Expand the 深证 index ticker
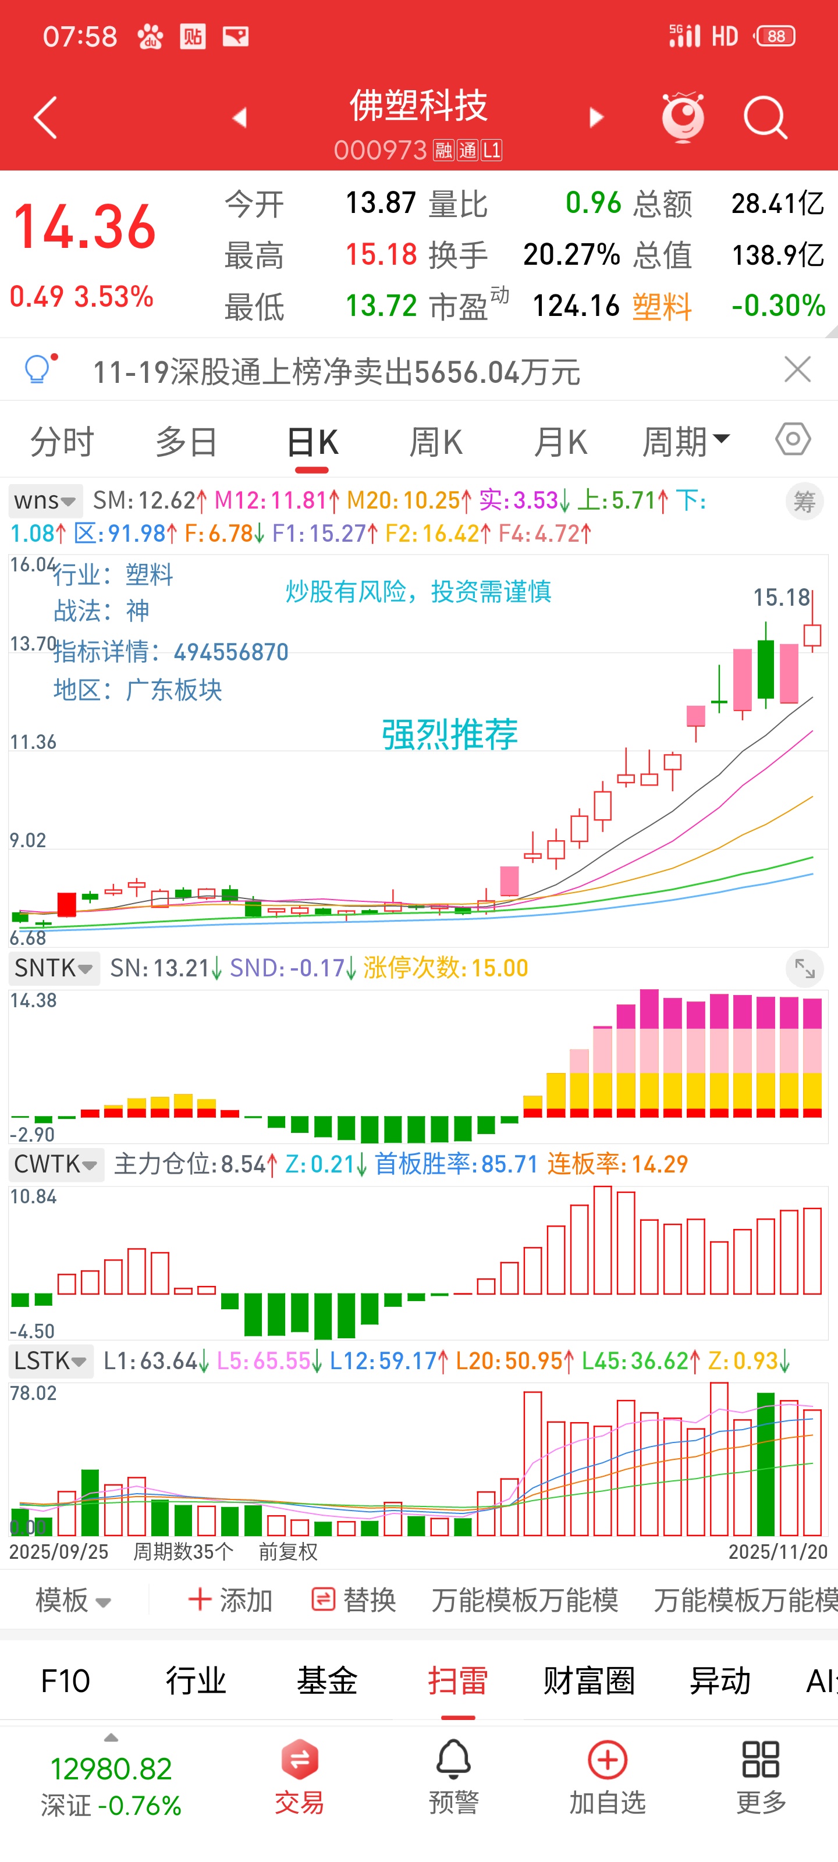 coord(111,1775)
